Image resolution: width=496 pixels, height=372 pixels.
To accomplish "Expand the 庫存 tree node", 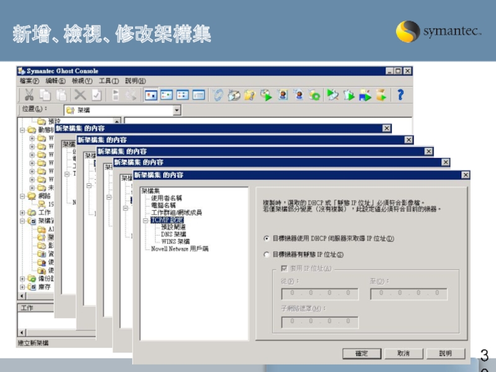I will (x=22, y=287).
